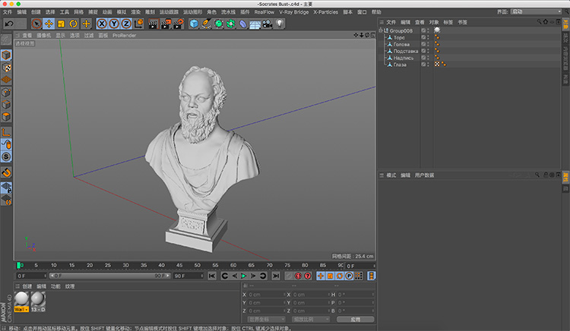Add the green array modeling object

point(230,24)
